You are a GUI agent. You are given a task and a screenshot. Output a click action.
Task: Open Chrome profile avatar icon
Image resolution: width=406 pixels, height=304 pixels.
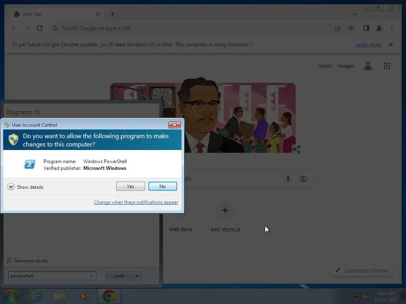379,28
